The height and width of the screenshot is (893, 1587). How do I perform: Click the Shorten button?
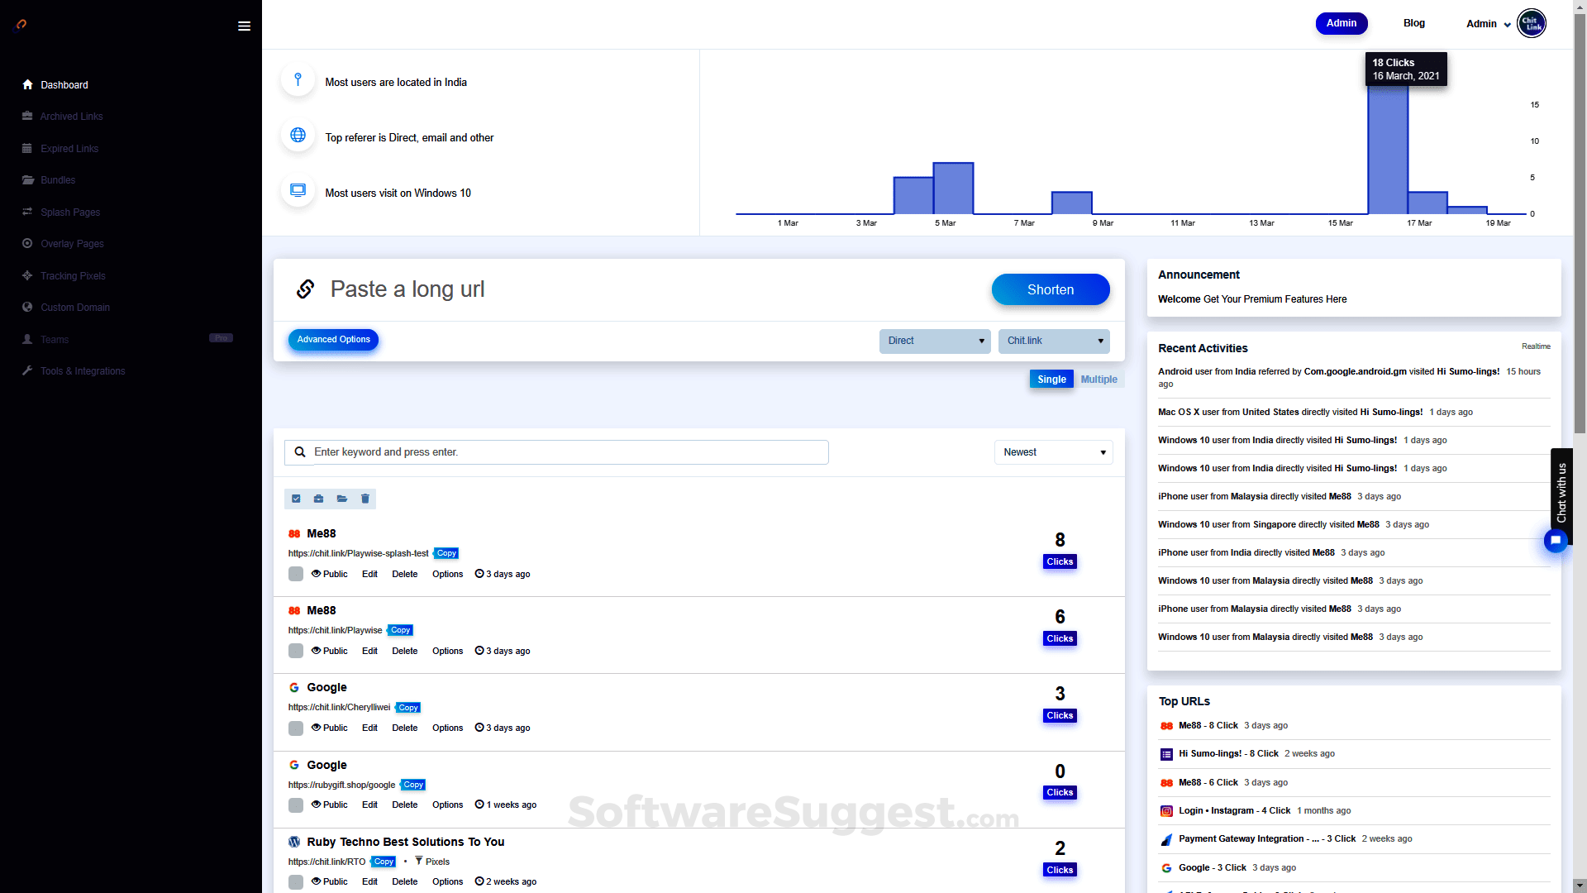(x=1050, y=289)
